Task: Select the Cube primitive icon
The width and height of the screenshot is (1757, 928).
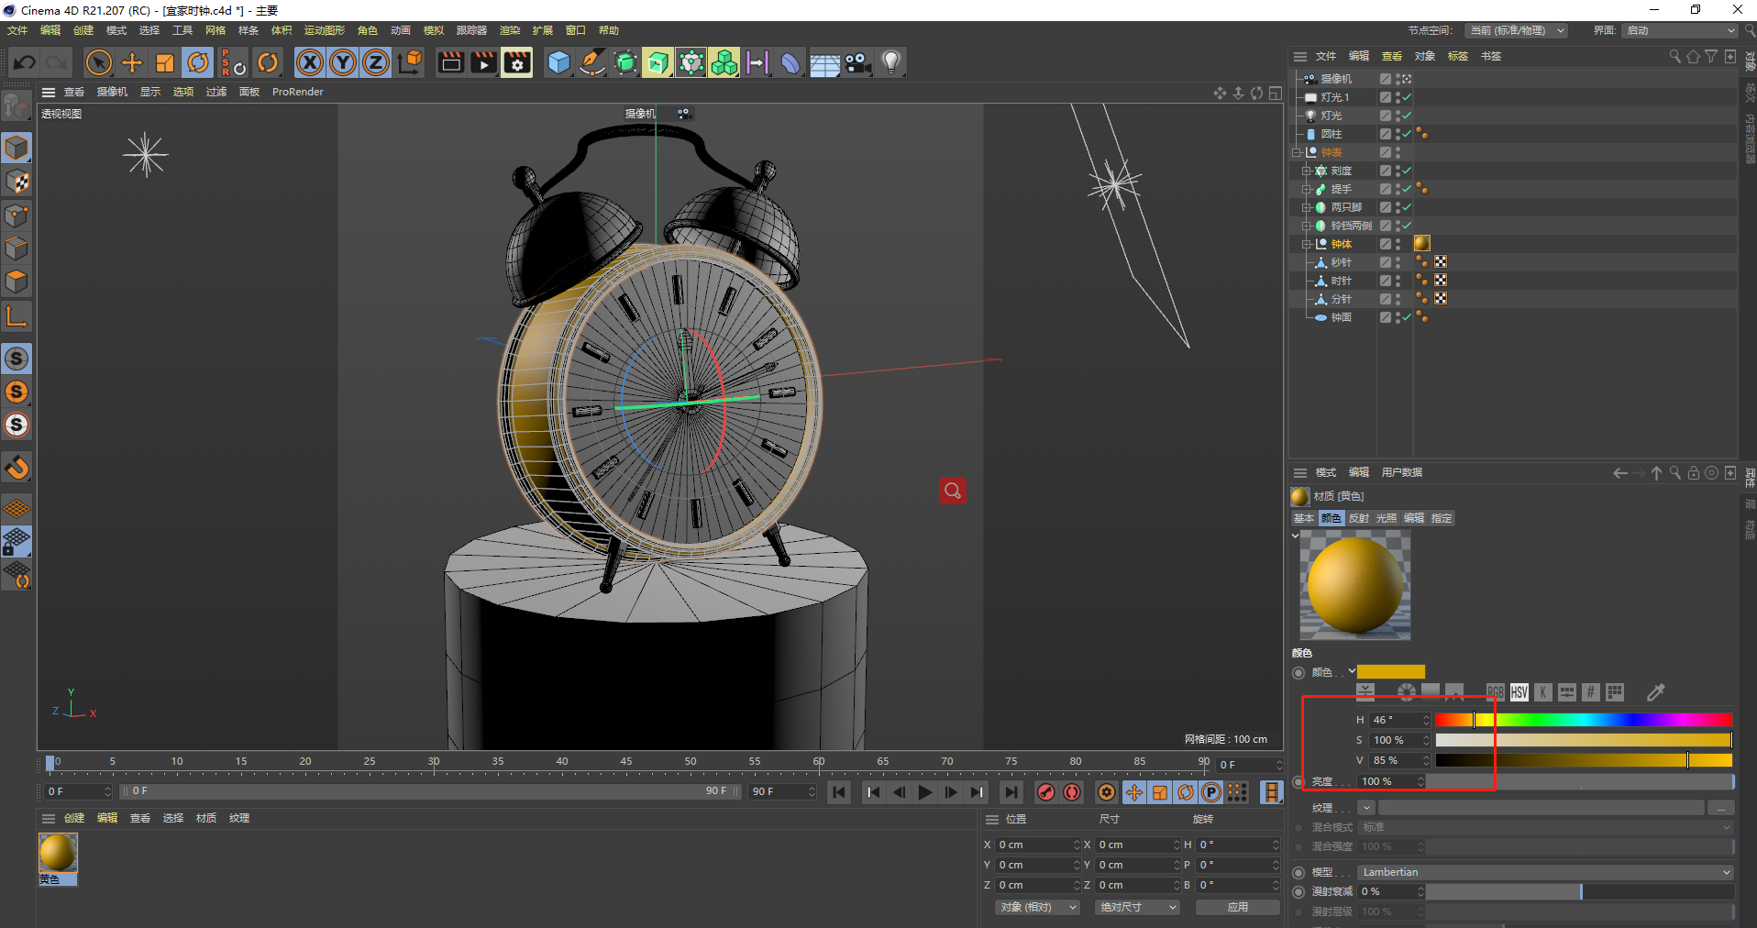Action: (558, 62)
